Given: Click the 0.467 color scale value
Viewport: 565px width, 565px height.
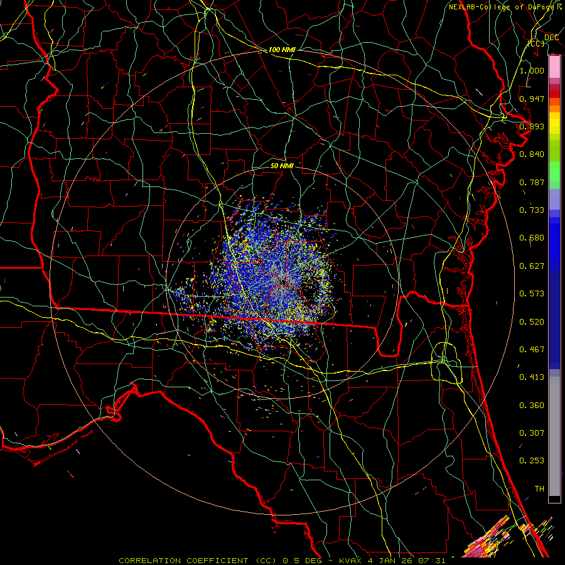Looking at the screenshot, I should point(532,350).
